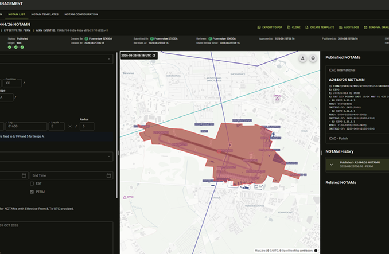Screen dimensions: 389x254
Task: Click SEND VIA EMAIL button
Action: point(376,28)
